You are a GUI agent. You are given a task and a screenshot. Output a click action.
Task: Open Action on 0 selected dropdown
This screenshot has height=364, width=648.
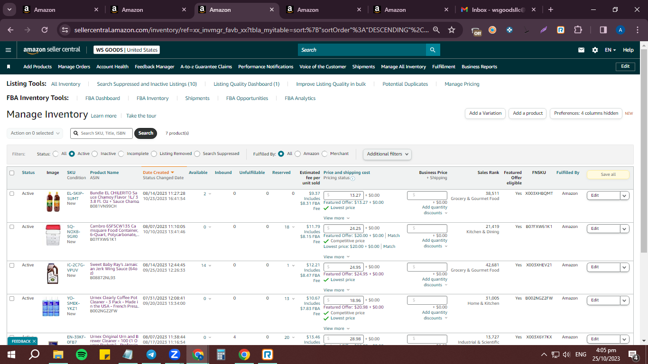(35, 133)
